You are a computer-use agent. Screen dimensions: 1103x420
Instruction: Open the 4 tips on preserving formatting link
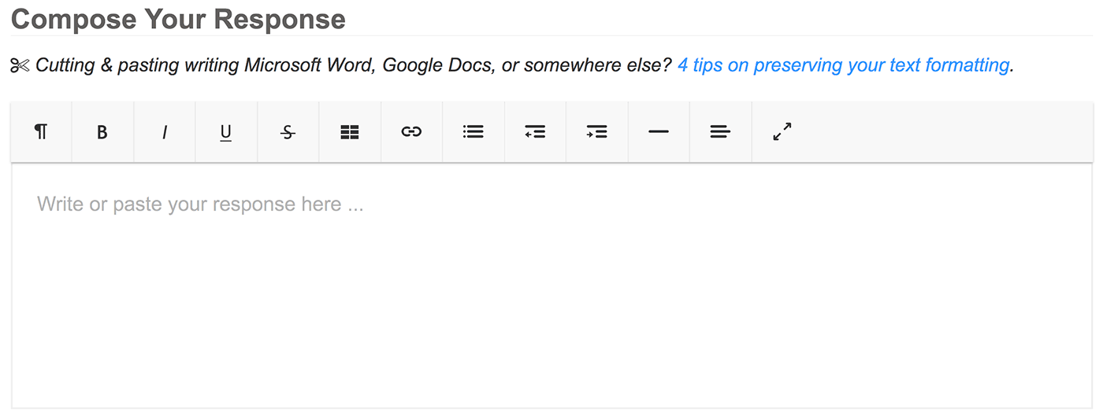point(843,65)
